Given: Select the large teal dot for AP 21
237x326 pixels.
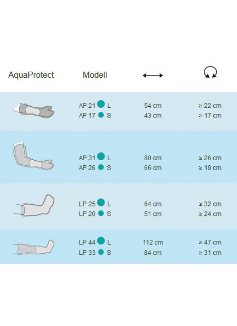Looking at the screenshot, I should (x=101, y=104).
